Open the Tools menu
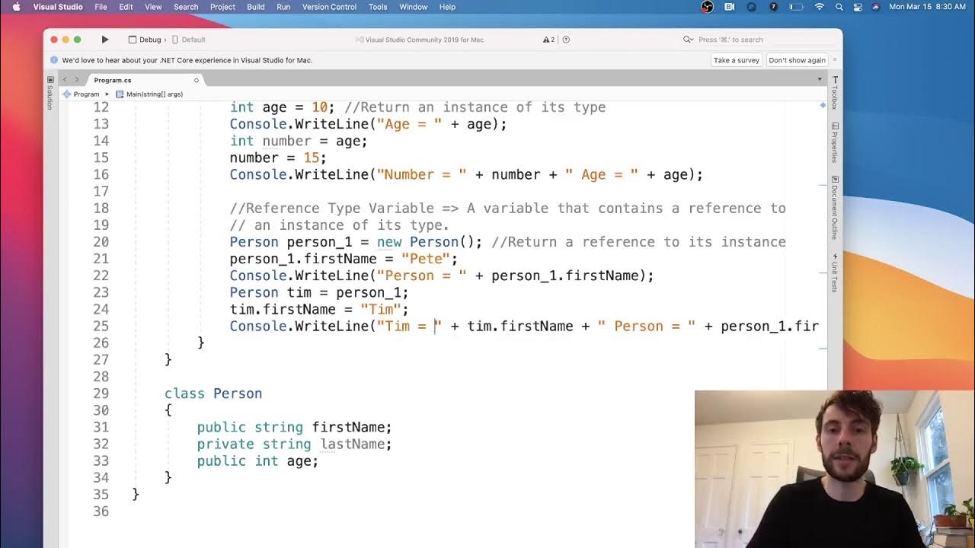Image resolution: width=975 pixels, height=548 pixels. 378,7
